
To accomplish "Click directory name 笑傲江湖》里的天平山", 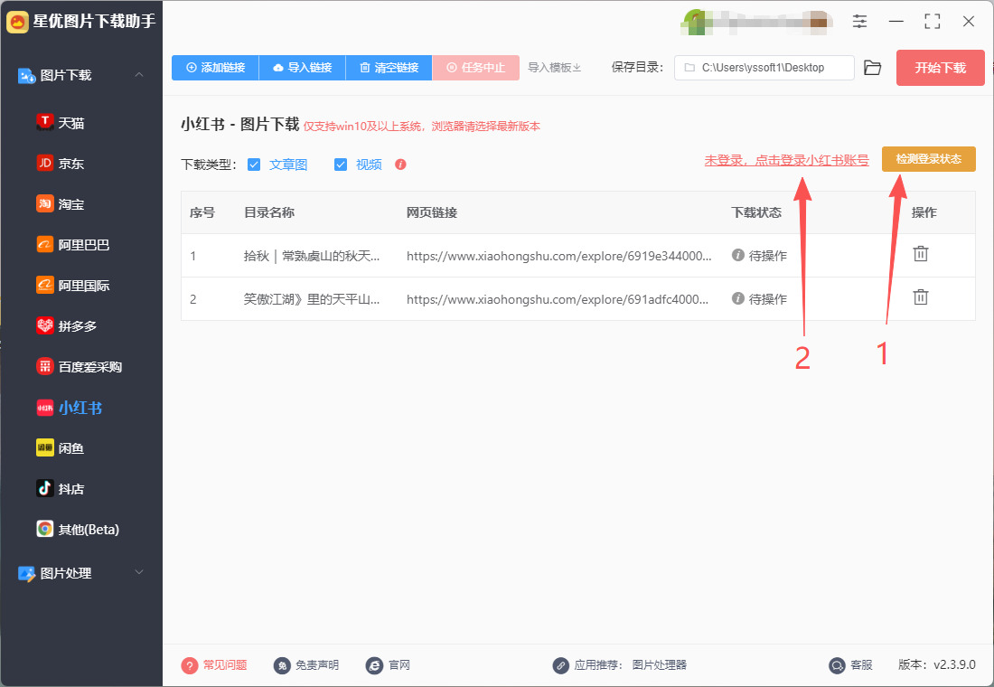I will pyautogui.click(x=312, y=299).
